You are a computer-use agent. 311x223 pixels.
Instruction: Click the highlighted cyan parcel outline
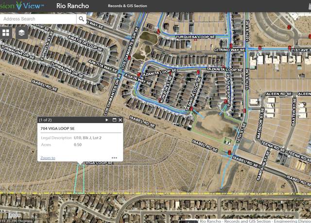pos(79,179)
